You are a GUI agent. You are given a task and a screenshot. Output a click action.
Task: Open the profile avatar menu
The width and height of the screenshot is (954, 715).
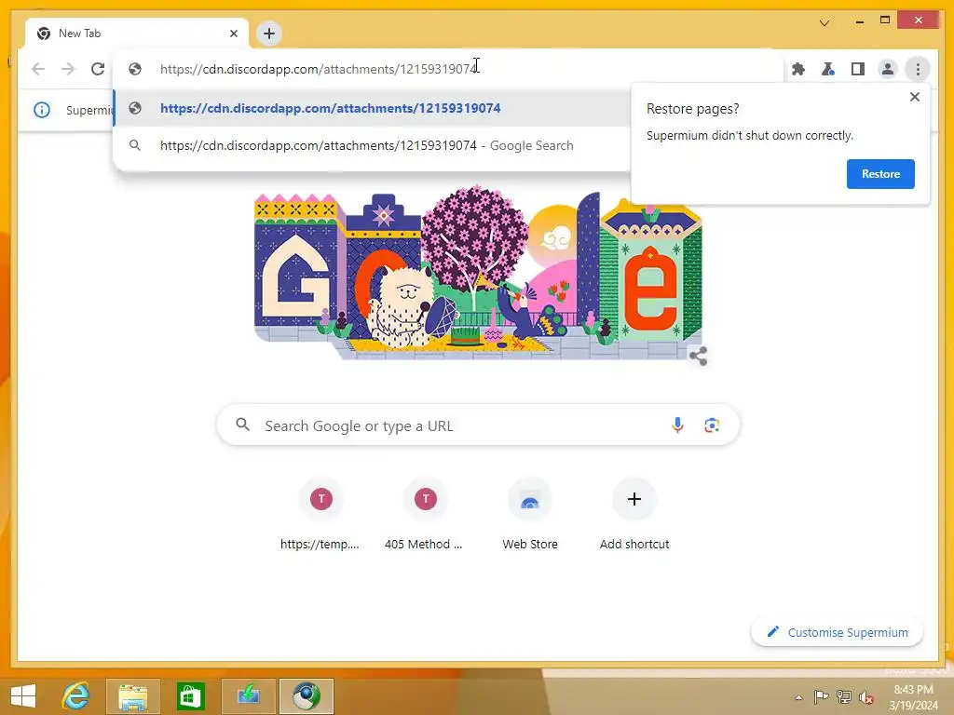(x=888, y=69)
